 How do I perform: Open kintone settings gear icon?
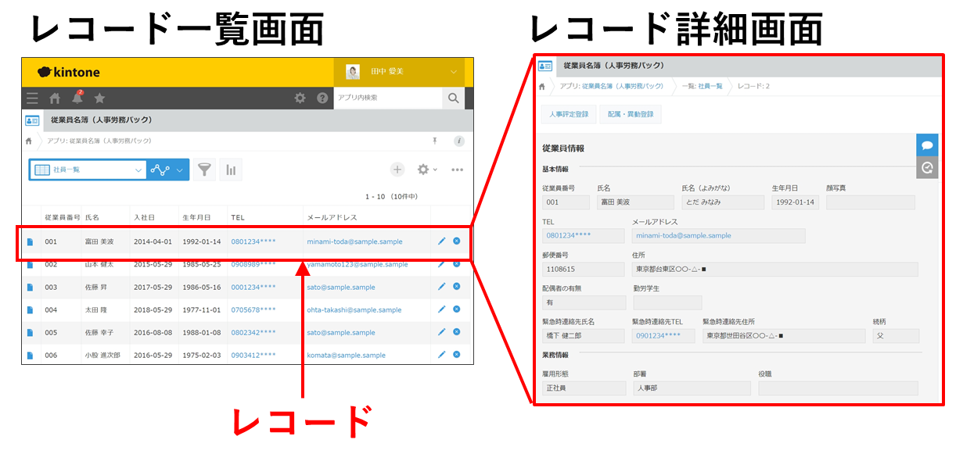[x=301, y=98]
